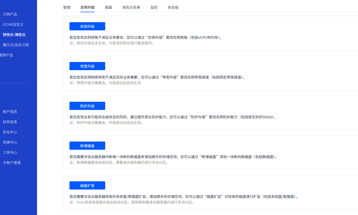This screenshot has width=358, height=215.
Task: Select the 实例升配 tab
Action: tap(88, 7)
